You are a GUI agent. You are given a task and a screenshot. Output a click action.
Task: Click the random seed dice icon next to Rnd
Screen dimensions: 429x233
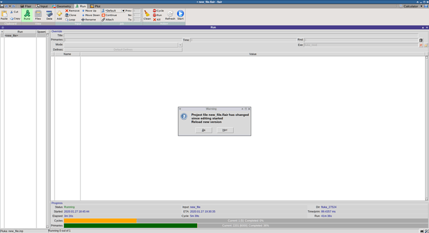[x=421, y=40]
